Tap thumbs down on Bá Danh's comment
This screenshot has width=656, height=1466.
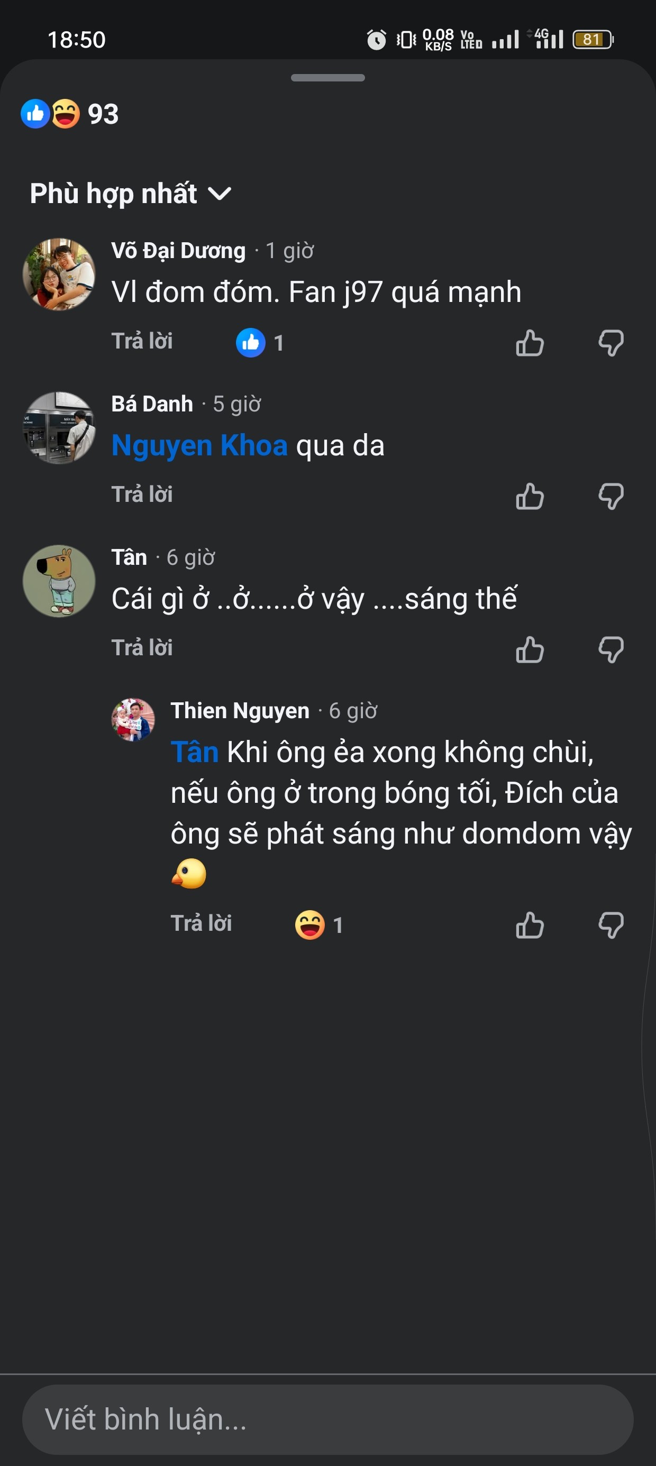pos(611,496)
